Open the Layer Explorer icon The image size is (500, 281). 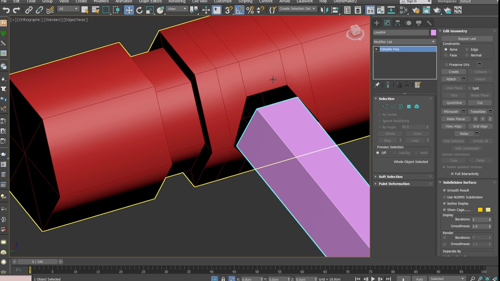tap(358, 10)
